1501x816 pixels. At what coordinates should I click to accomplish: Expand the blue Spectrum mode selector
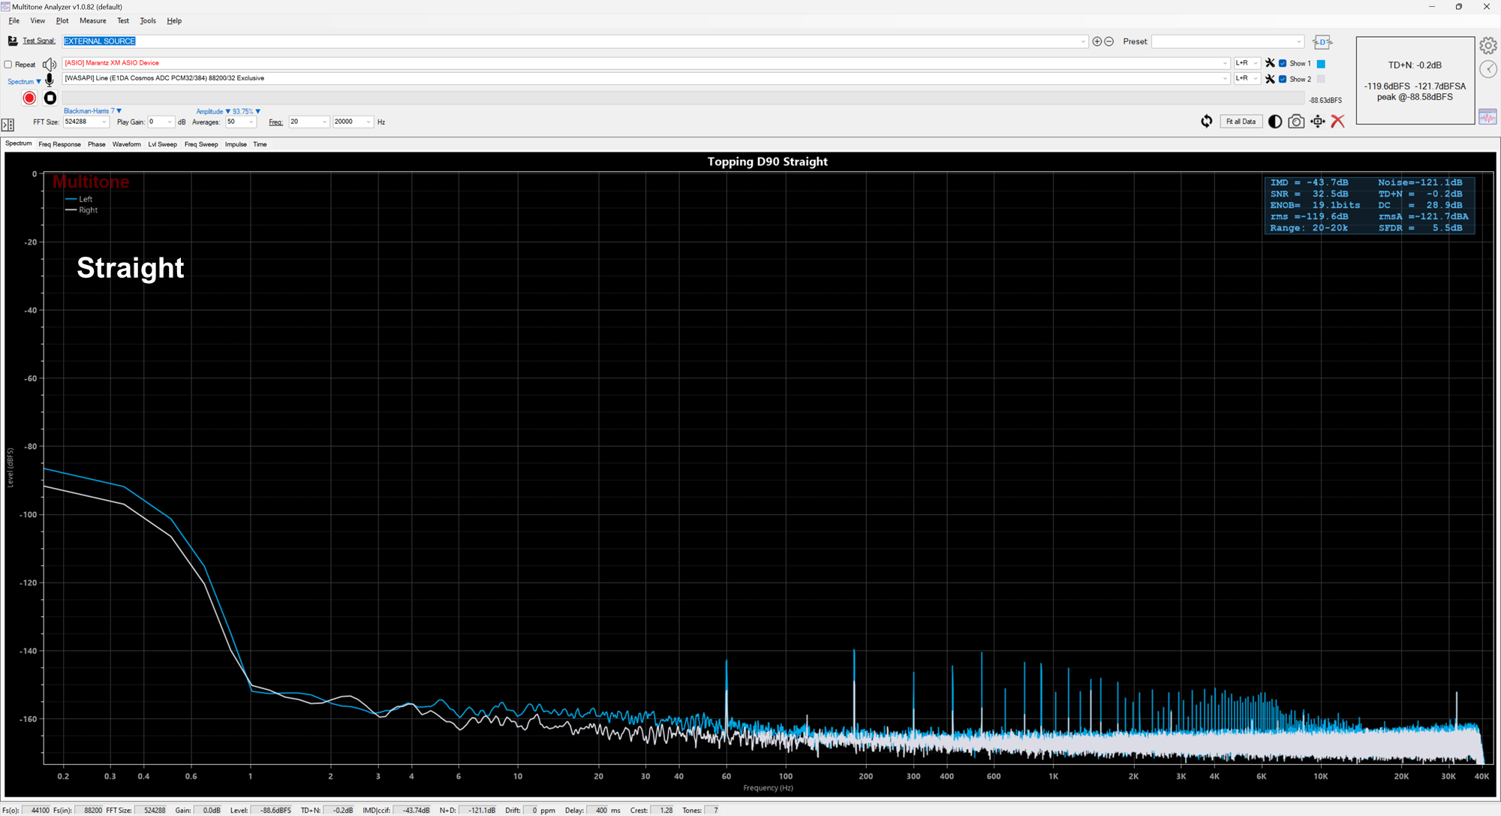[24, 81]
